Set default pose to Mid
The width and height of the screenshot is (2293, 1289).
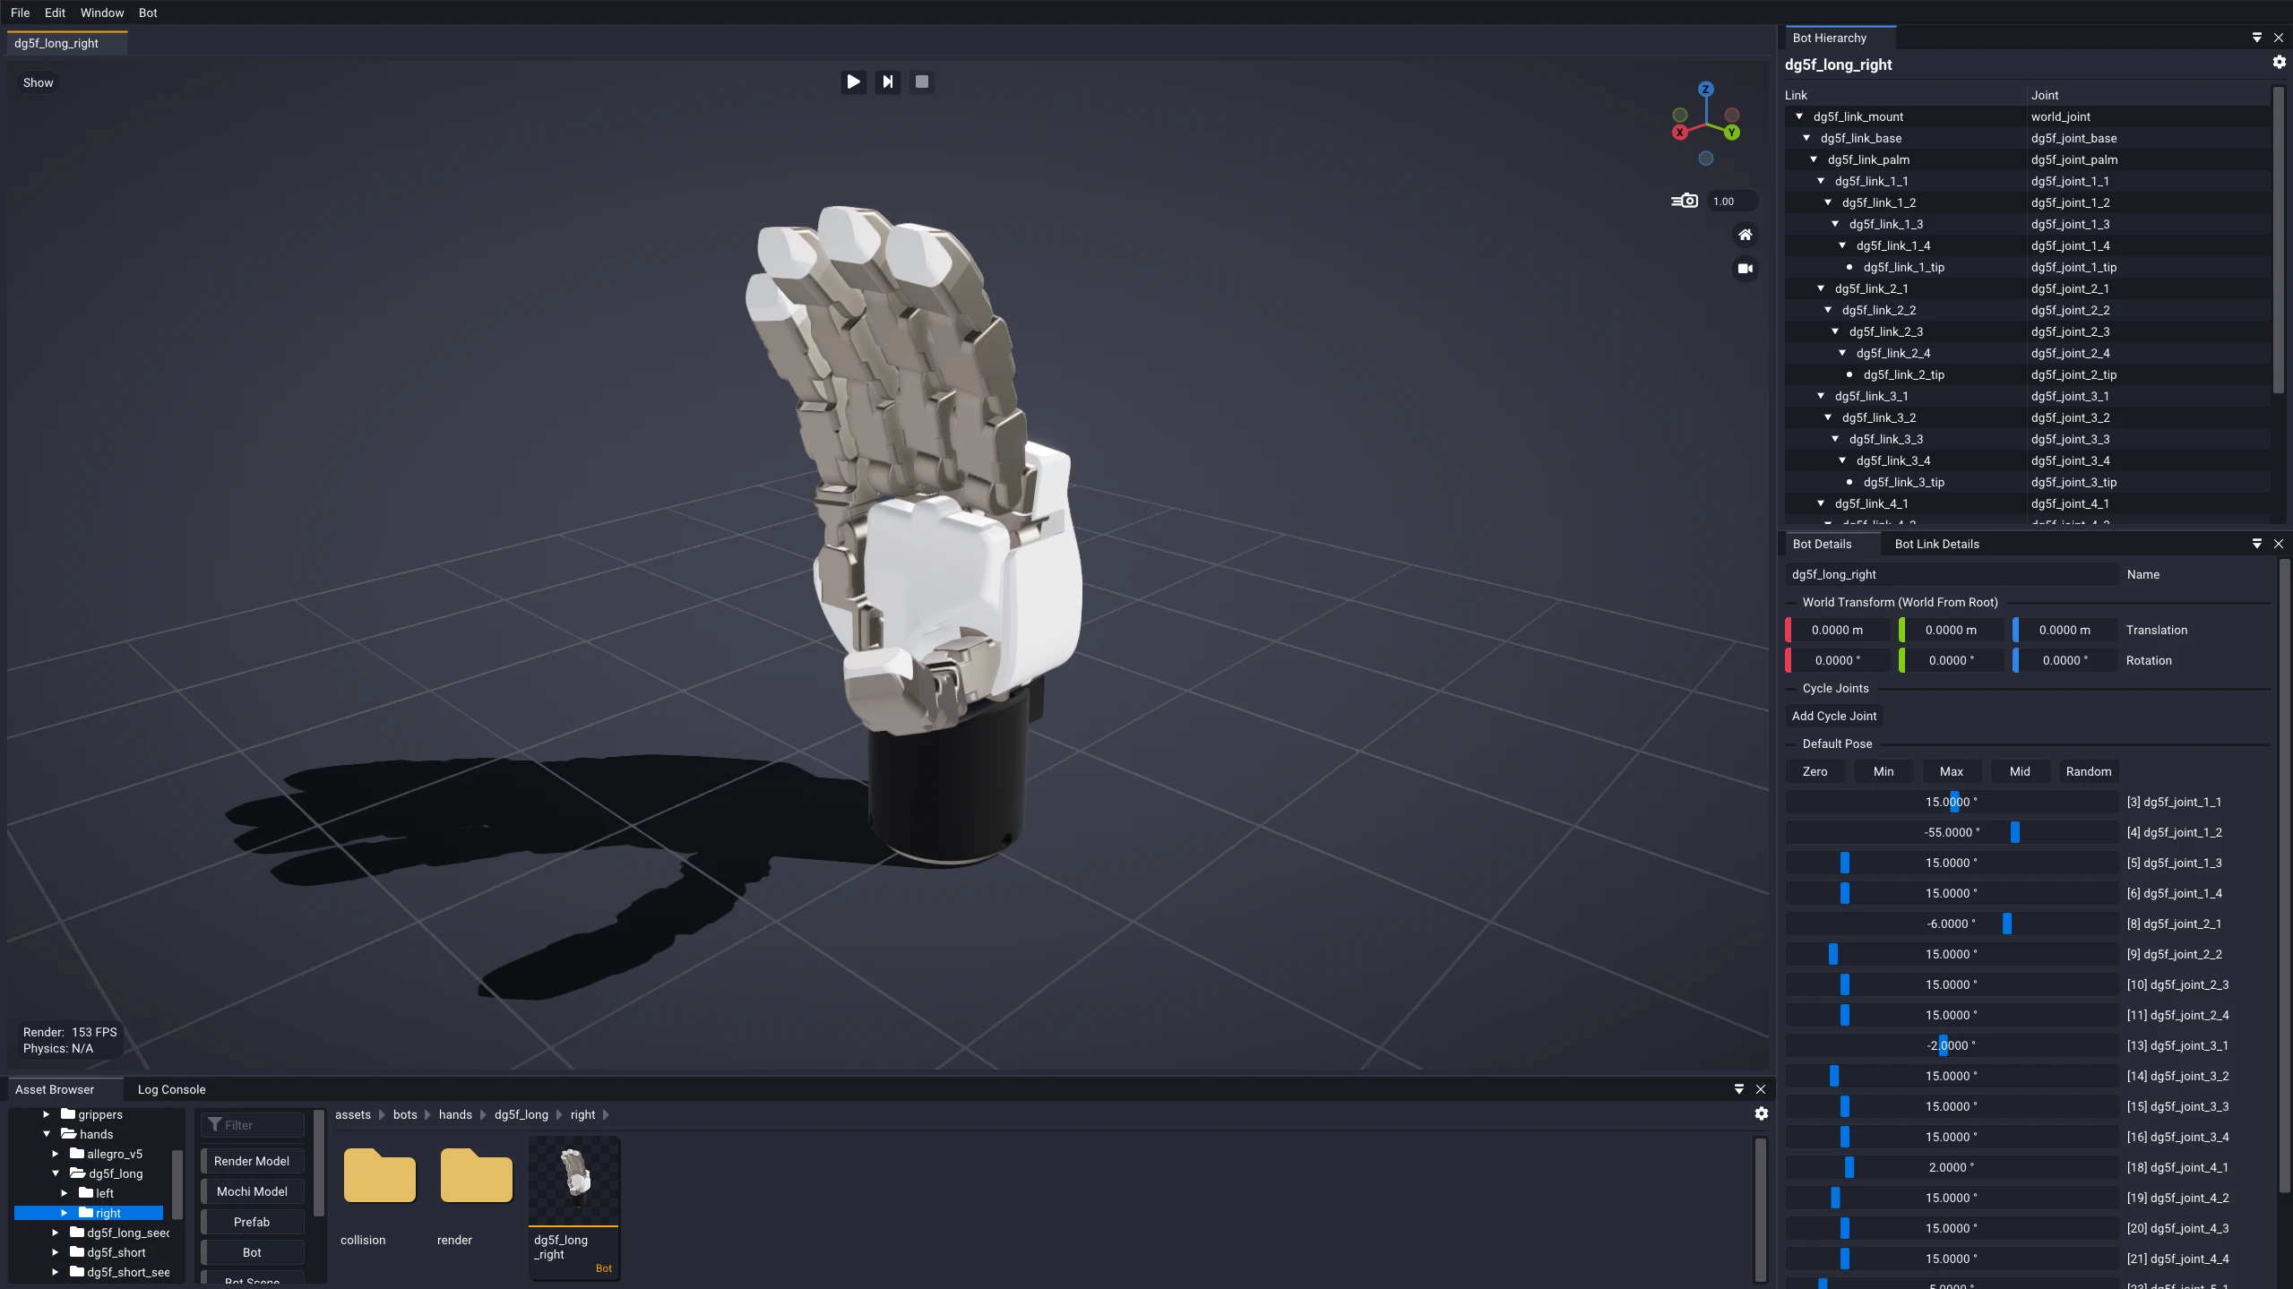tap(2020, 771)
